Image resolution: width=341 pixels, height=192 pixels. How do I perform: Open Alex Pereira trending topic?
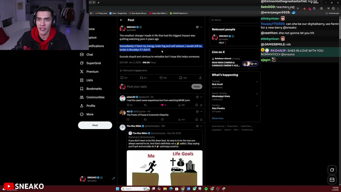pos(218,108)
